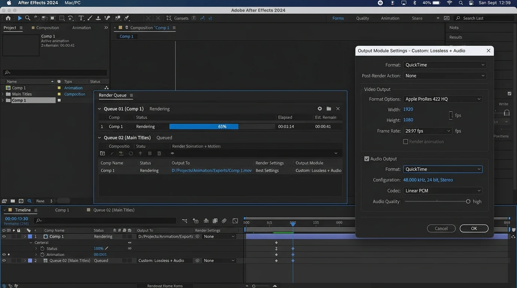The image size is (517, 288).
Task: Open Queue 01 settings gear
Action: tap(320, 109)
